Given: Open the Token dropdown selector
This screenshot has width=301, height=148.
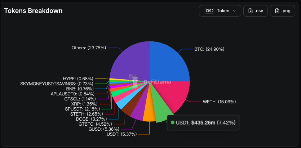Looking at the screenshot, I should click(220, 11).
